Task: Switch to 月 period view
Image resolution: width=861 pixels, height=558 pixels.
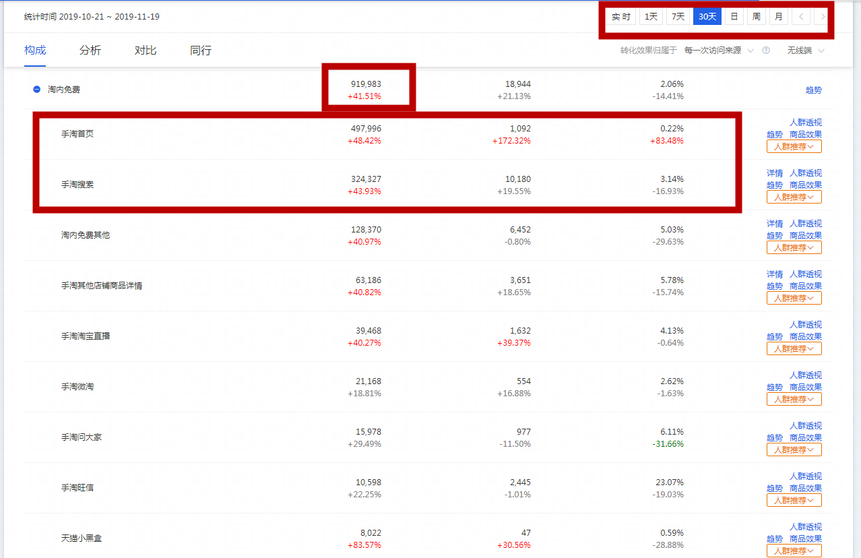Action: coord(778,17)
